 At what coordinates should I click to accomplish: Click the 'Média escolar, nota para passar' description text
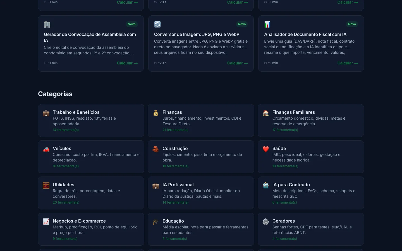click(x=205, y=230)
